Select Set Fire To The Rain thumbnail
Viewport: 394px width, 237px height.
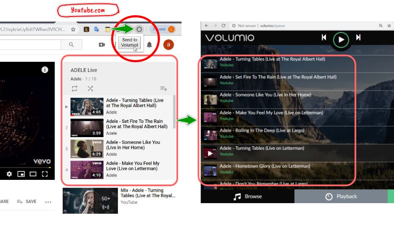pyautogui.click(x=87, y=128)
